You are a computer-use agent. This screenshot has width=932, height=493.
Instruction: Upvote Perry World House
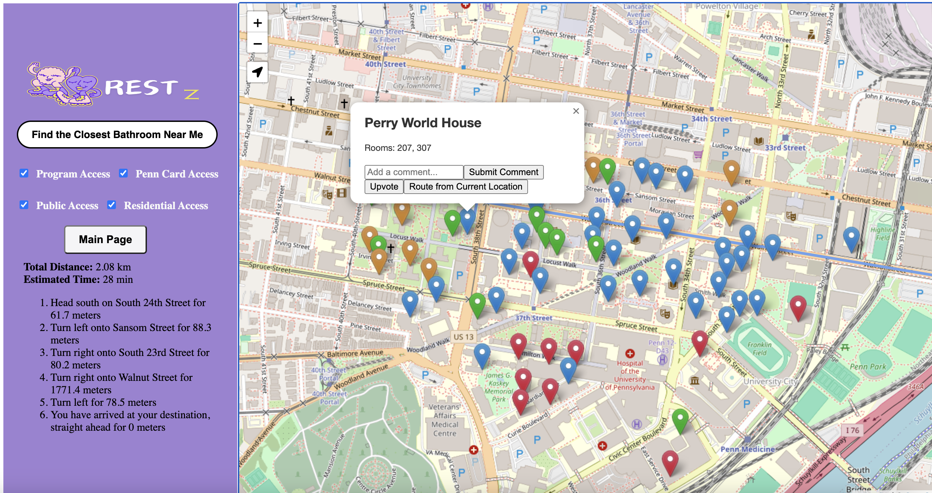383,187
